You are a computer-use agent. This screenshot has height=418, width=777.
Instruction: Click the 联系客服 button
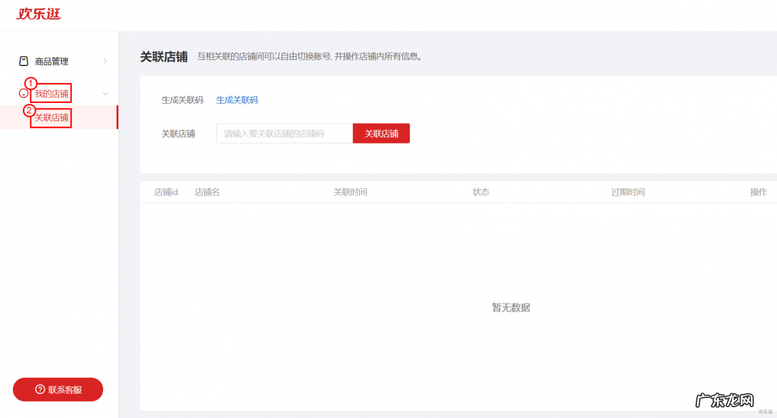point(58,390)
